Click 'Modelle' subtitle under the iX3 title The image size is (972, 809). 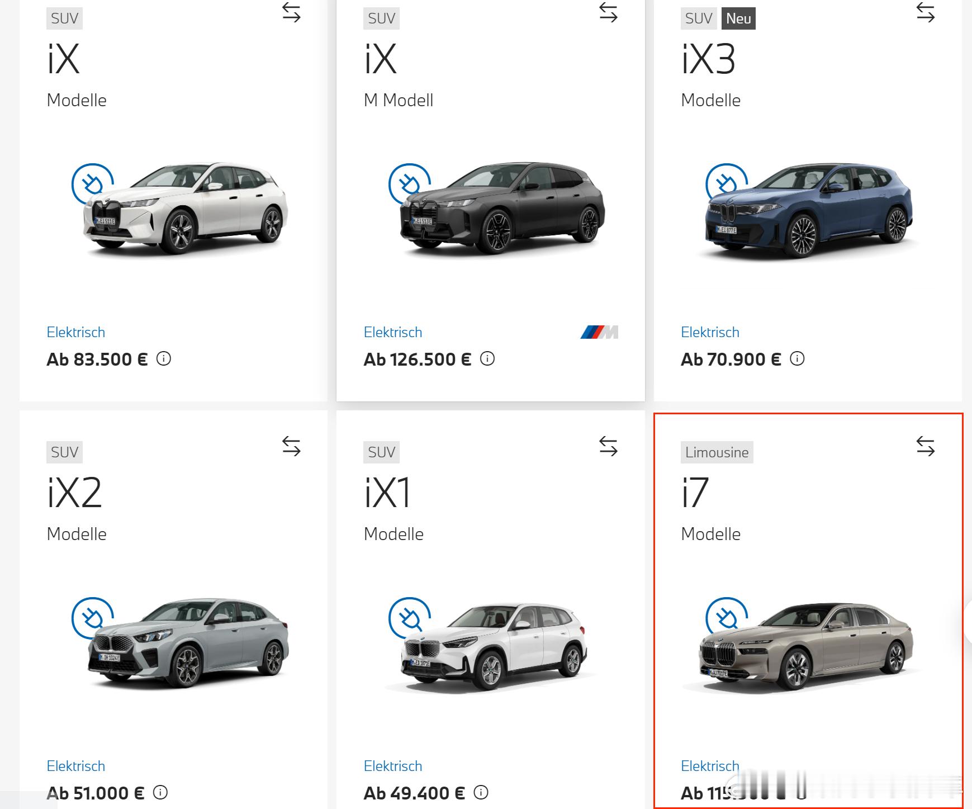tap(710, 100)
